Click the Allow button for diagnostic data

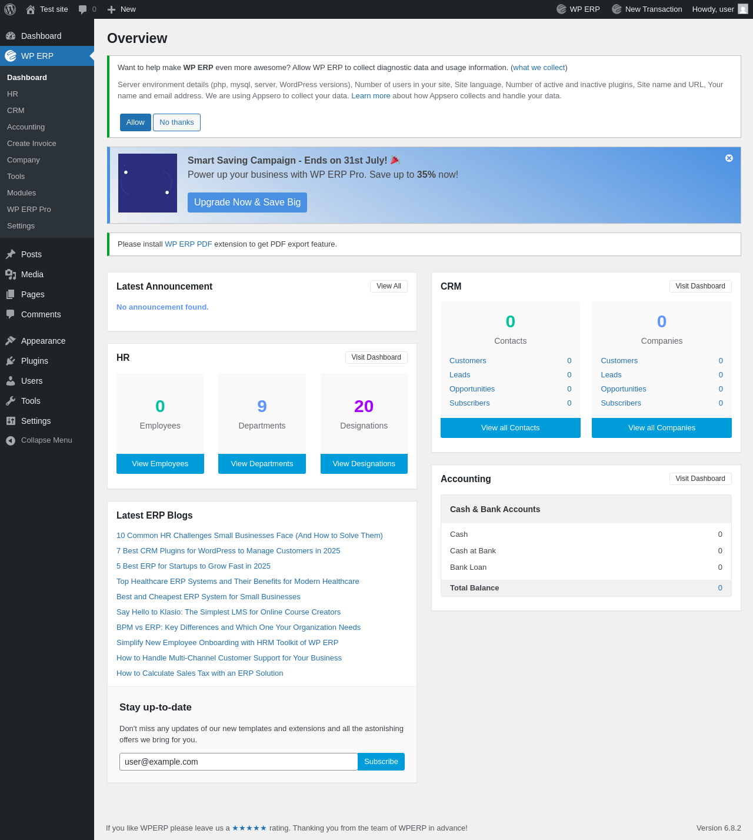pos(135,122)
